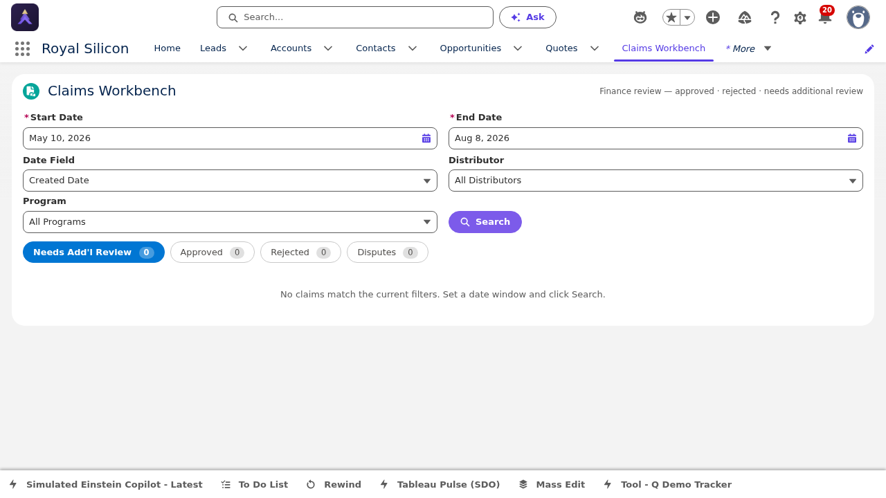Open the Rewind utility item
This screenshot has width=886, height=498.
click(x=334, y=485)
